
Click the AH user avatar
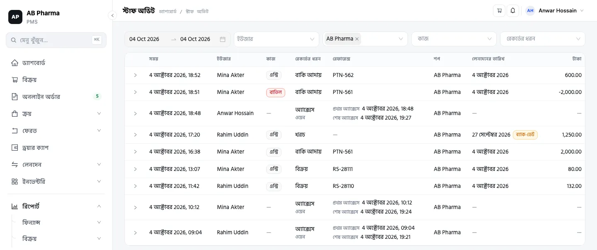click(x=530, y=11)
